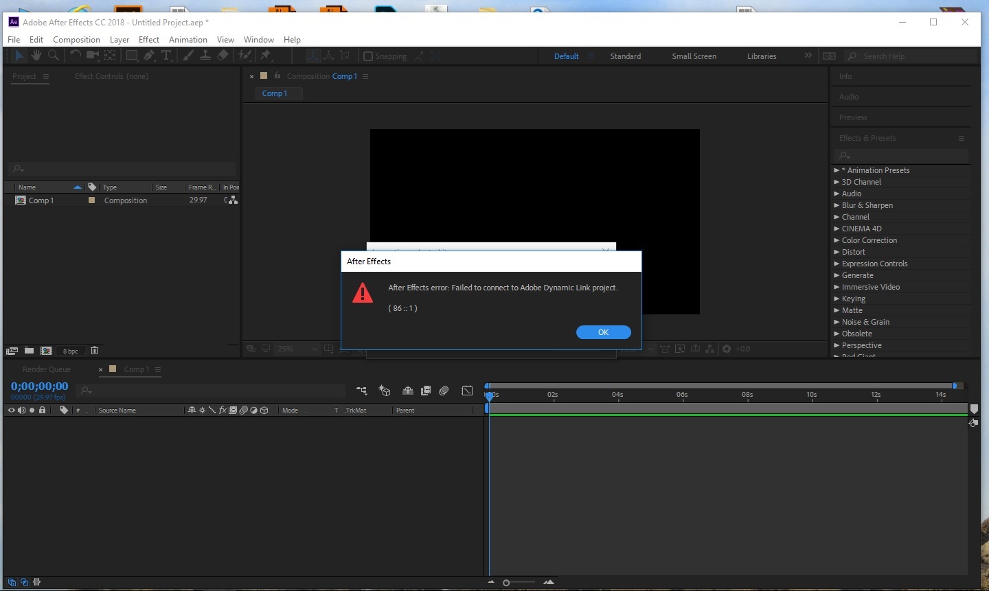Select the Horizontal Type tool
Screen dimensions: 989x591
(x=166, y=56)
